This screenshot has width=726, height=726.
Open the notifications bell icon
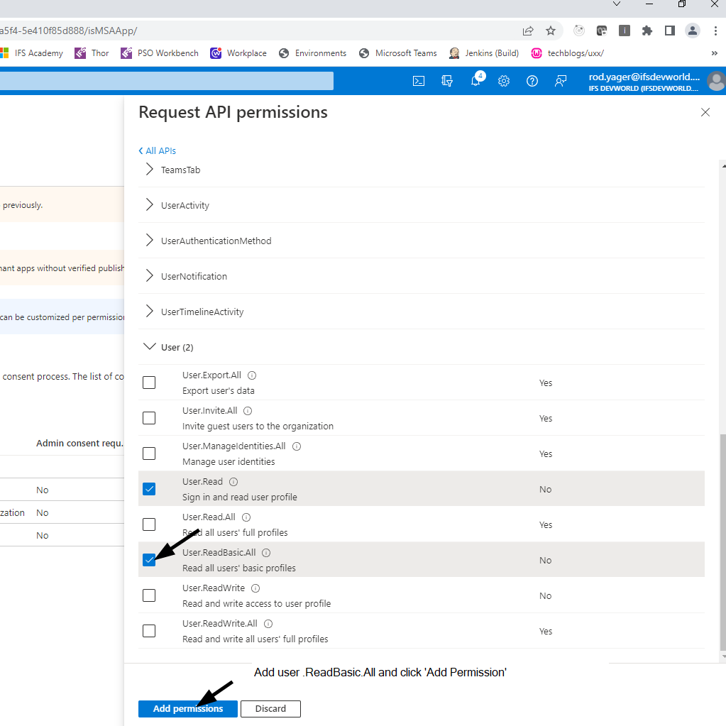(475, 81)
